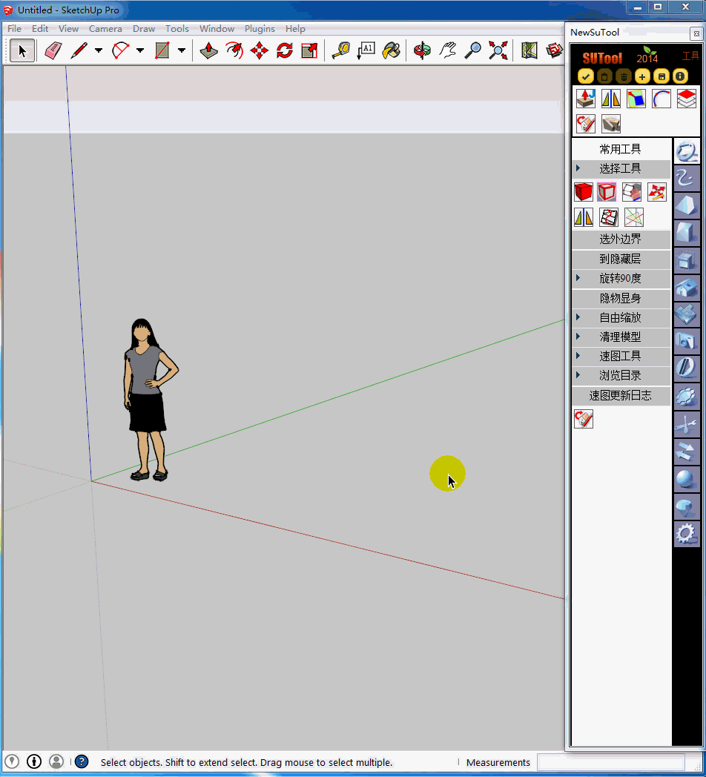Open the house sidebar category in SUTool
Image resolution: width=706 pixels, height=777 pixels.
(x=687, y=287)
